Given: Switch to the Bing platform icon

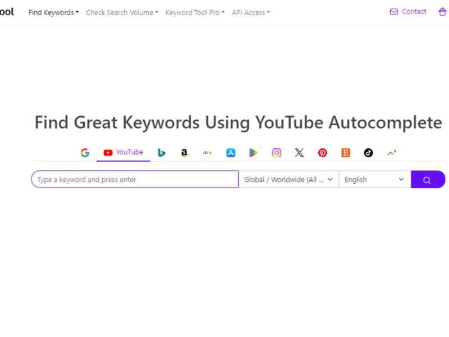Looking at the screenshot, I should pyautogui.click(x=162, y=152).
